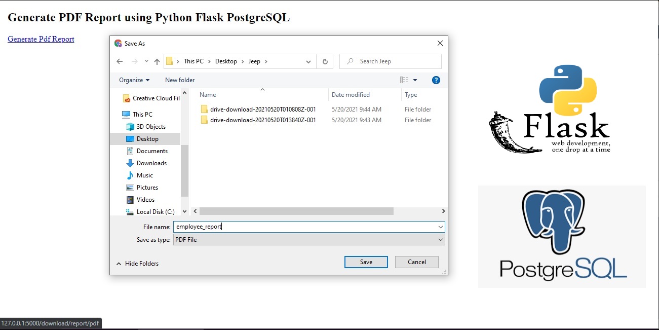This screenshot has height=330, width=659.
Task: Expand the Save as type dropdown
Action: (440, 239)
